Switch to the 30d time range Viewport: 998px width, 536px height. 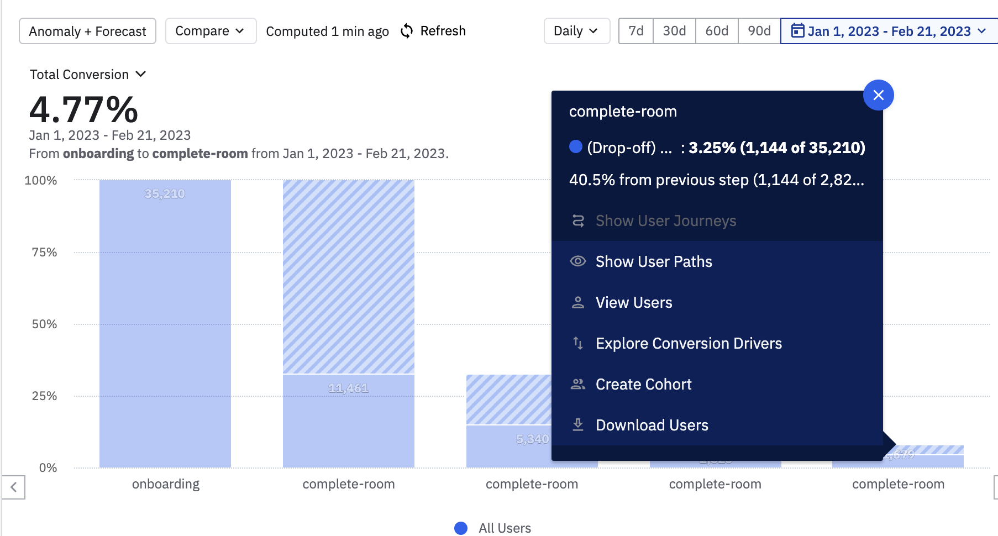click(674, 31)
